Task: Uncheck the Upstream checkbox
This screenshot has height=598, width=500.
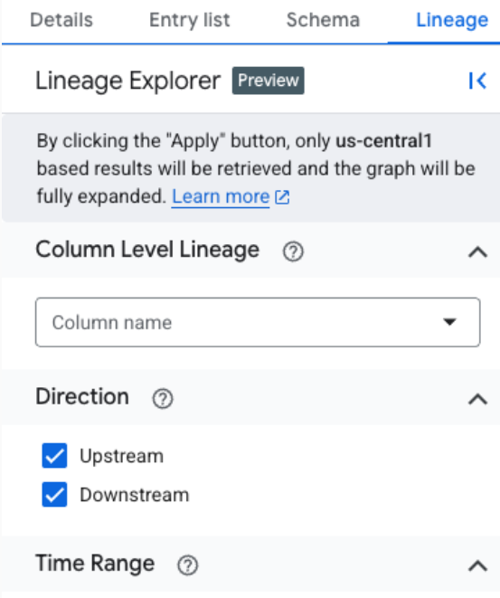Action: pyautogui.click(x=54, y=455)
